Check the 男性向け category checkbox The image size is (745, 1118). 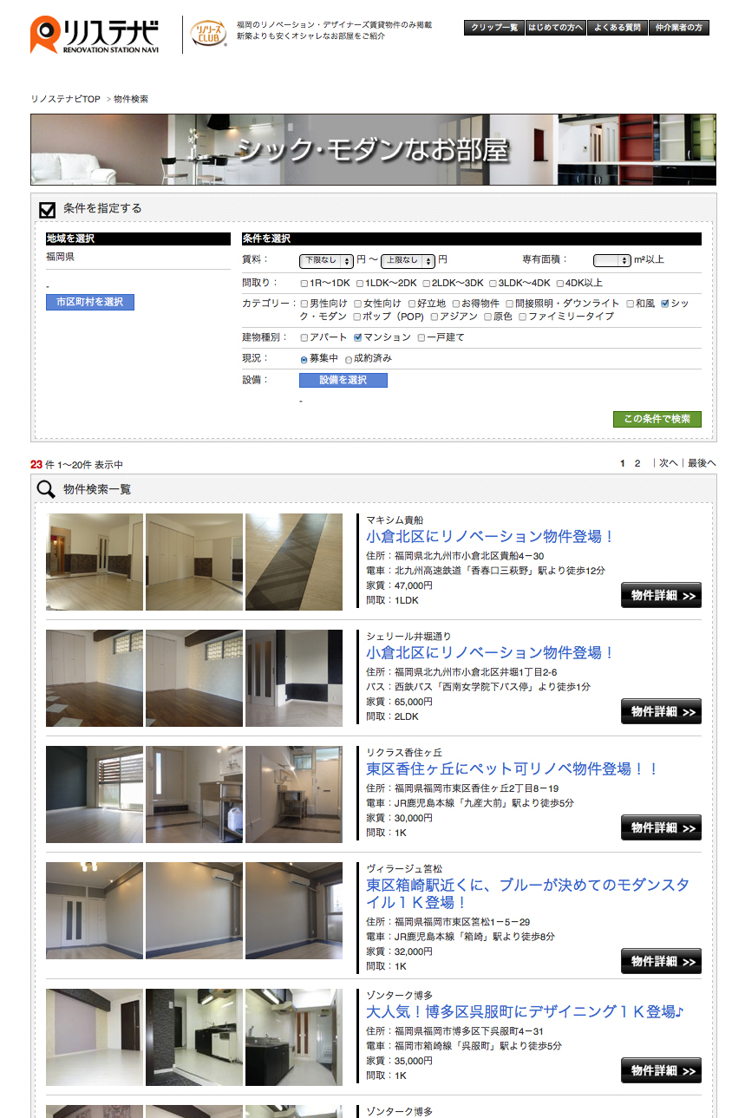tap(304, 304)
